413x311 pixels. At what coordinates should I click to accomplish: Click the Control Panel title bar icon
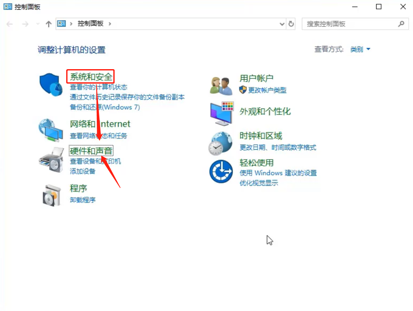pos(8,7)
